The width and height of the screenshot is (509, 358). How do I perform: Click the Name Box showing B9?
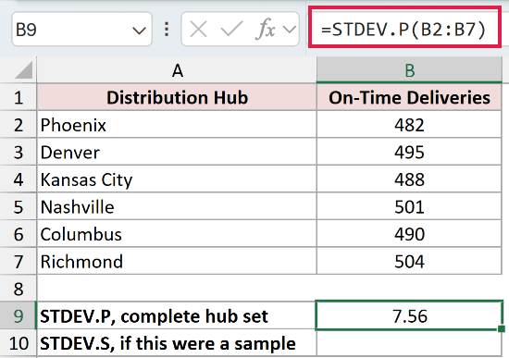(x=81, y=30)
